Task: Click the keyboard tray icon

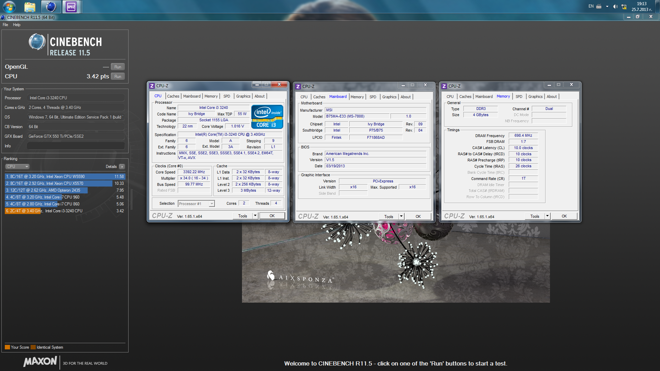Action: pos(599,6)
